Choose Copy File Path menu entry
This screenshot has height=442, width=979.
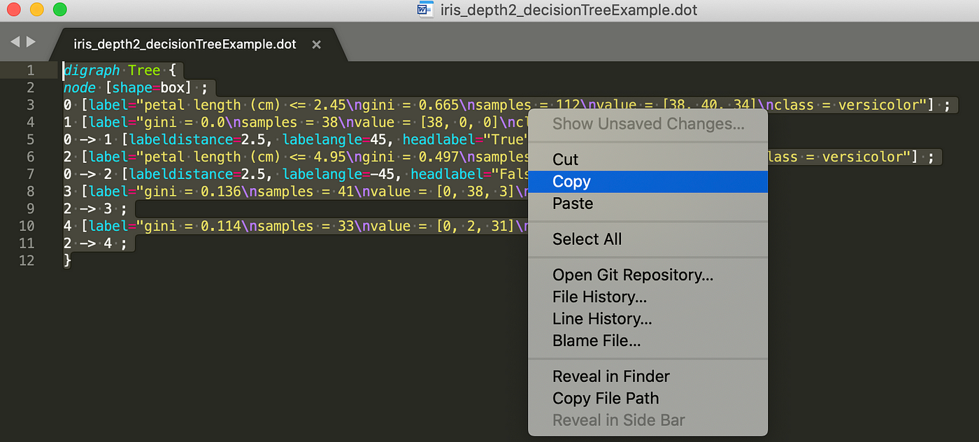pos(648,399)
